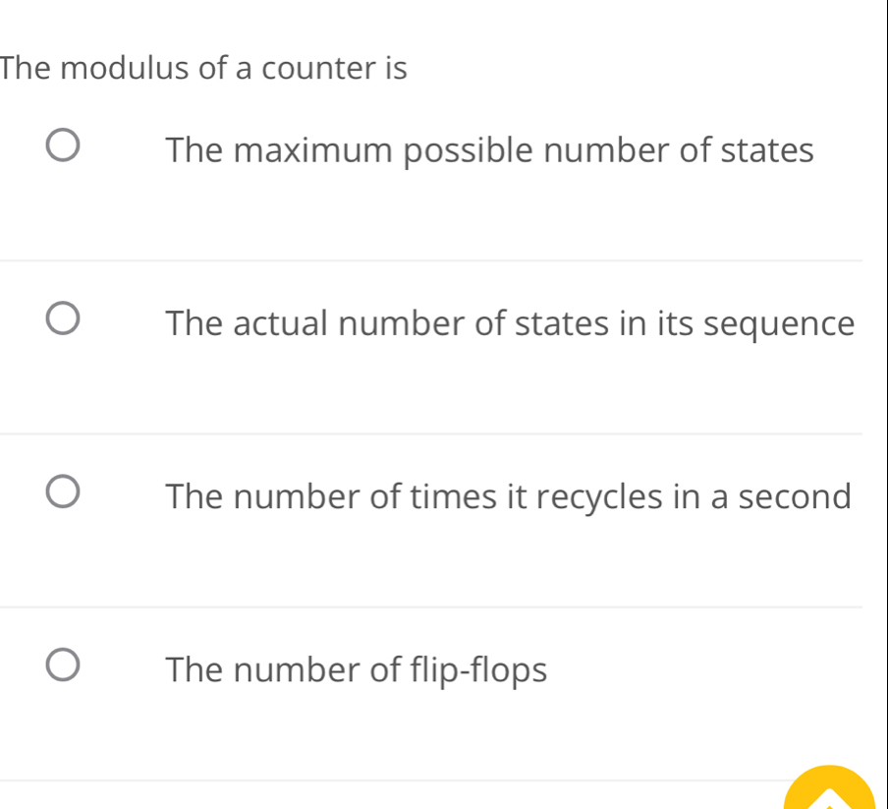
Task: Choose 'The actual number of states in its sequence'
Action: 62,318
